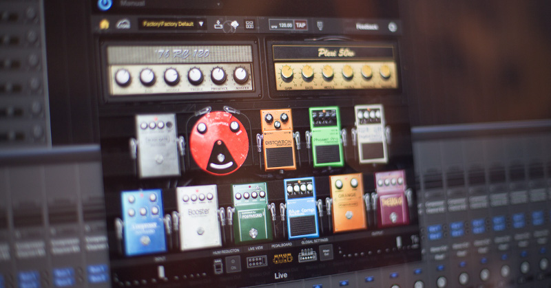
Task: Toggle the footswitch on the red fuzz pedal
Action: [x=220, y=157]
